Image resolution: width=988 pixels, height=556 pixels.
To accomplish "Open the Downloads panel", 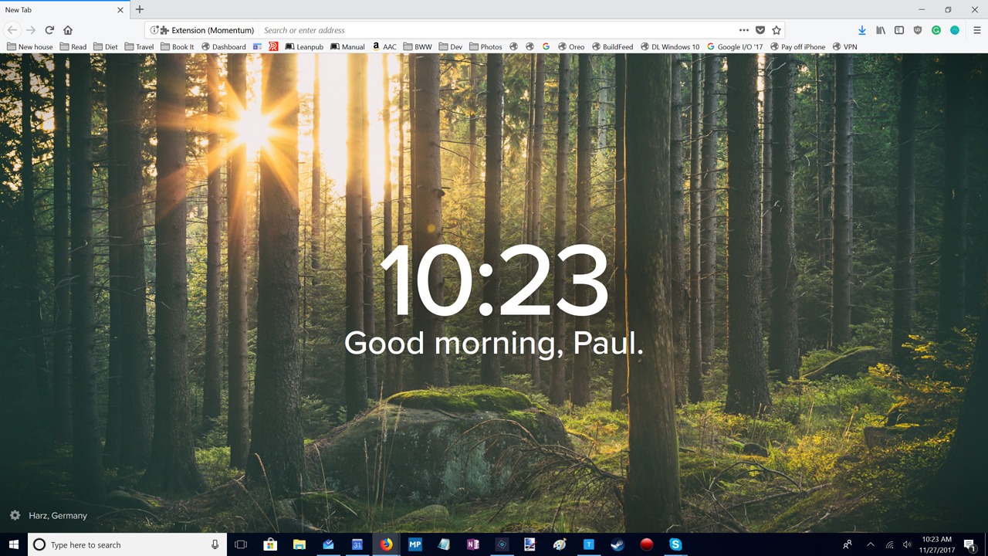I will pyautogui.click(x=861, y=30).
